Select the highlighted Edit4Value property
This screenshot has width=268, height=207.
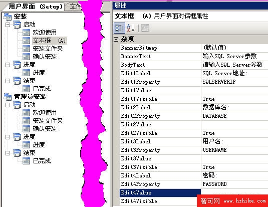[160, 193]
